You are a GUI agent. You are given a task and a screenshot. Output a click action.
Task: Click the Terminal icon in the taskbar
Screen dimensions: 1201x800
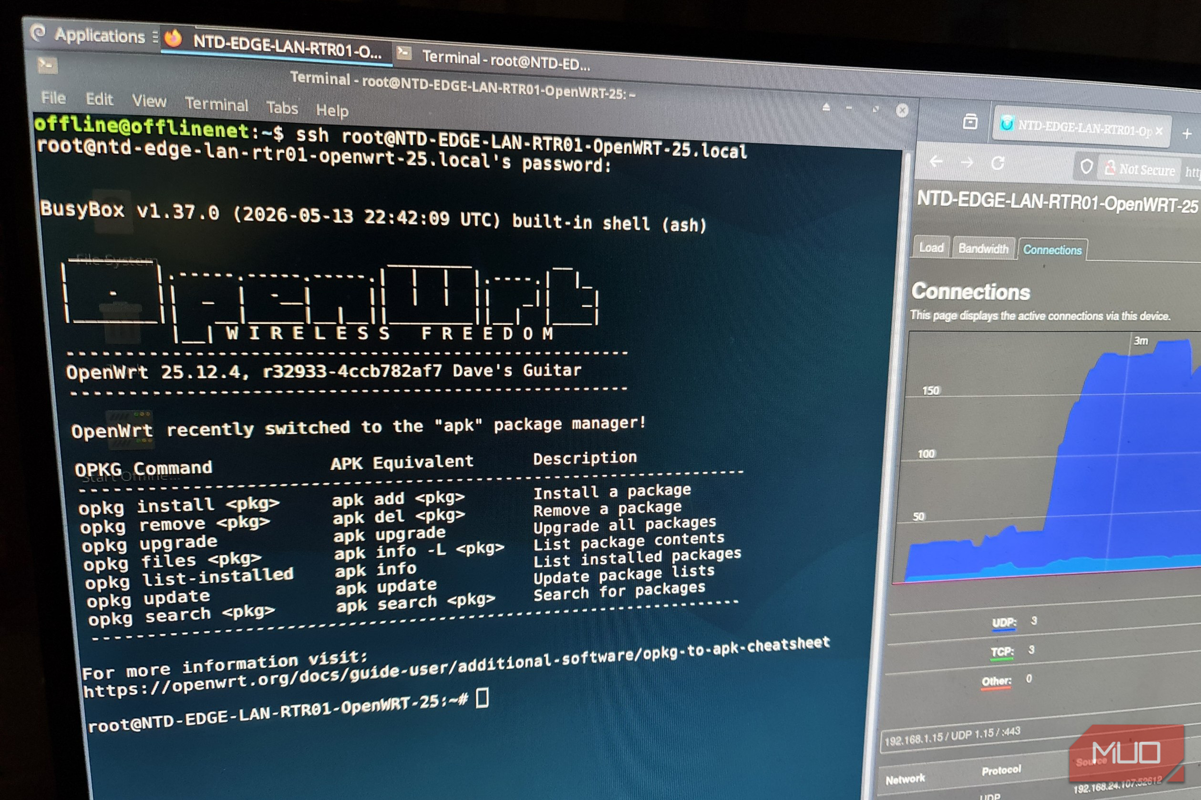tap(404, 53)
